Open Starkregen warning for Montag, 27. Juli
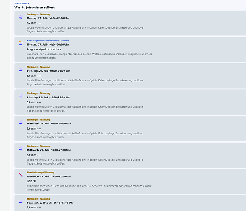Screen dimensions: 246x211 click(x=130, y=23)
